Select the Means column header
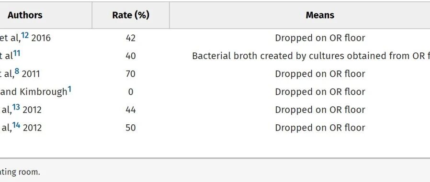 [320, 15]
